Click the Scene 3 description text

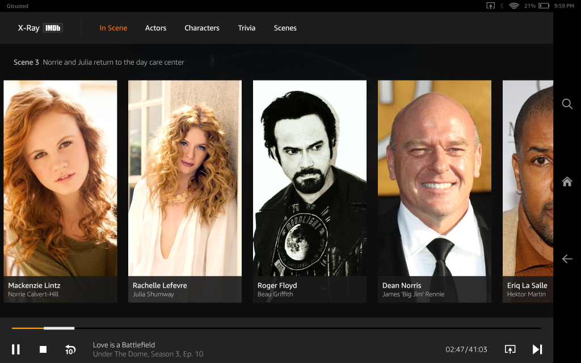pyautogui.click(x=113, y=62)
